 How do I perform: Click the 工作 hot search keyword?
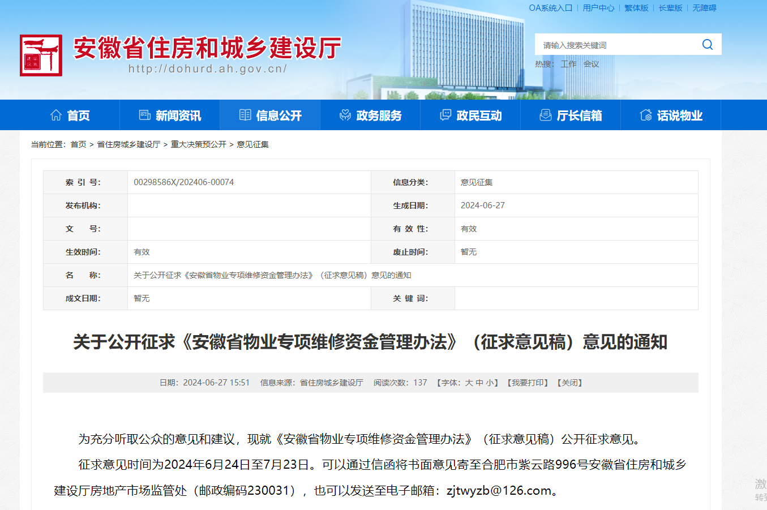569,63
